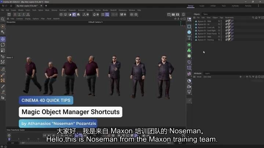The image size is (264, 148).
Task: Open a new document tab with plus
Action: click(46, 6)
